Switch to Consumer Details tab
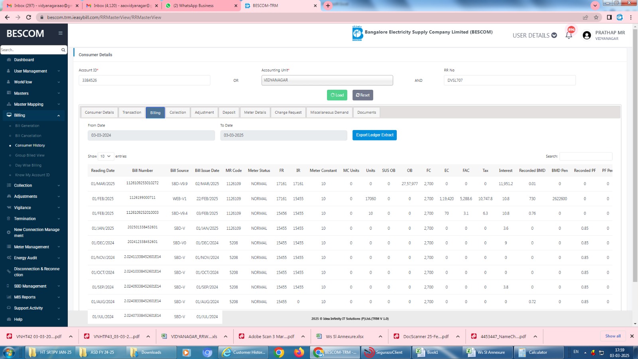Viewport: 638px width, 359px height. tap(99, 112)
